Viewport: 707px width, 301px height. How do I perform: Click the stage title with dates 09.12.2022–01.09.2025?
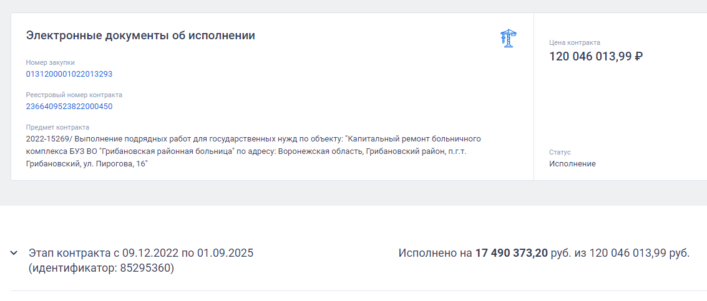141,254
